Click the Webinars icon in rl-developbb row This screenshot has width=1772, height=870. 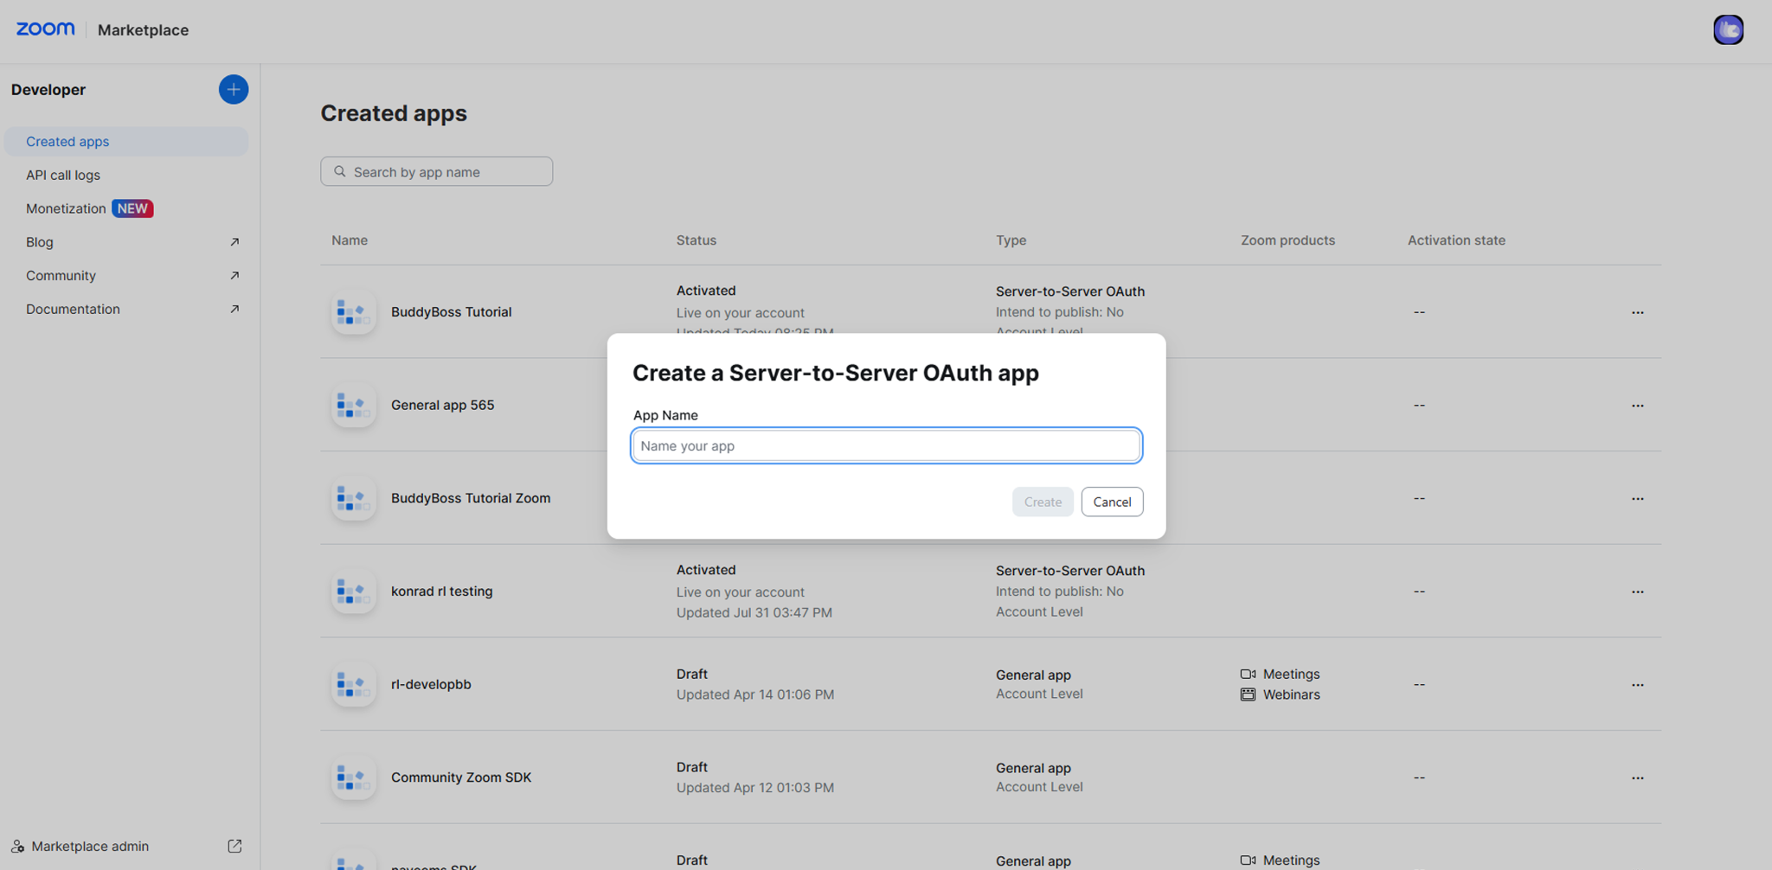click(x=1248, y=694)
